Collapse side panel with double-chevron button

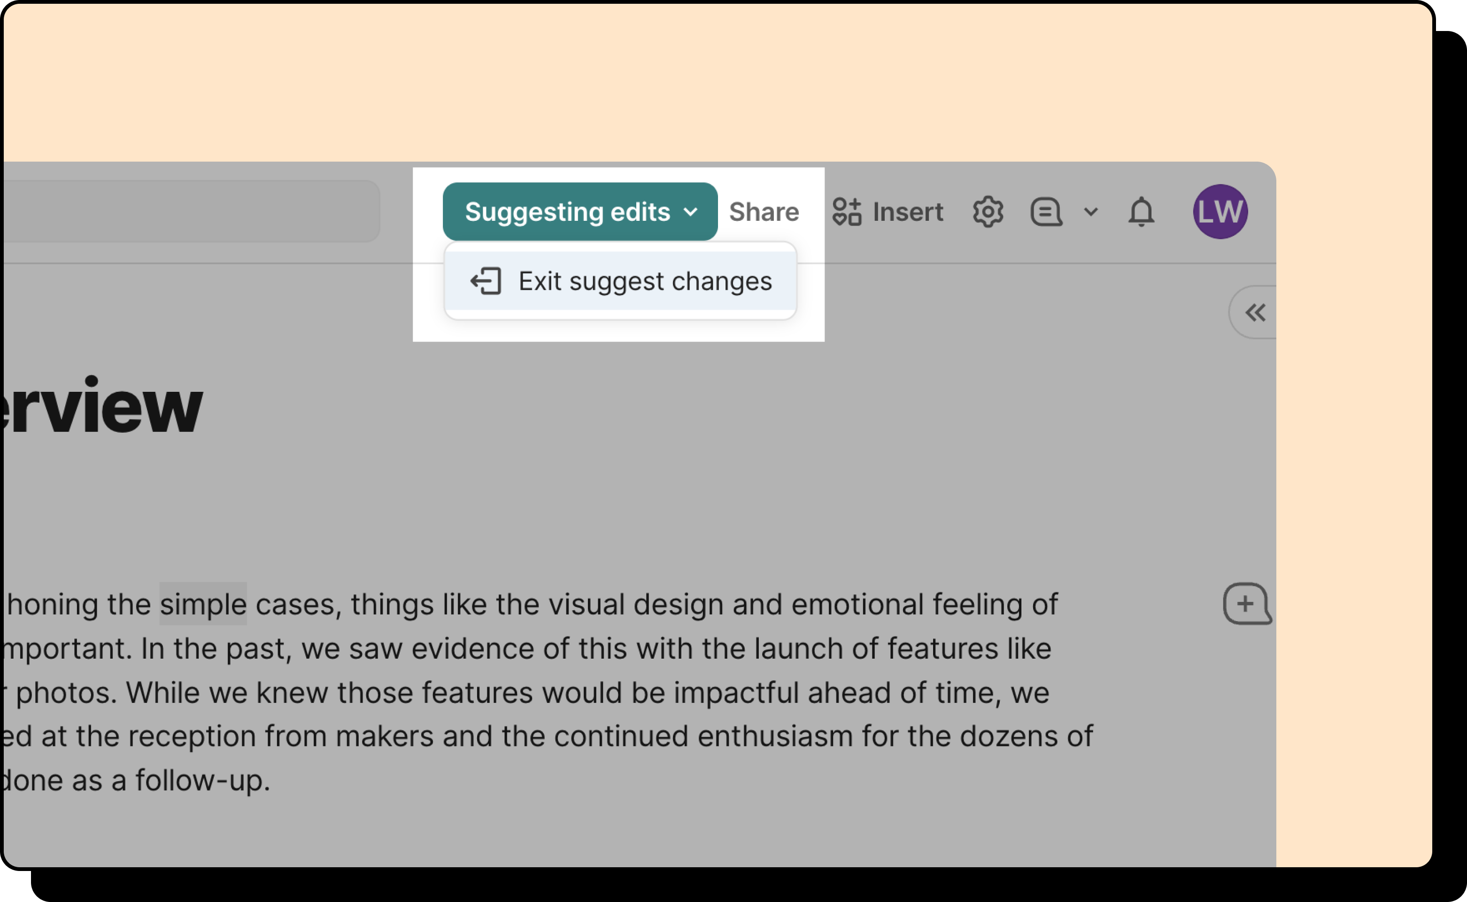[x=1255, y=312]
